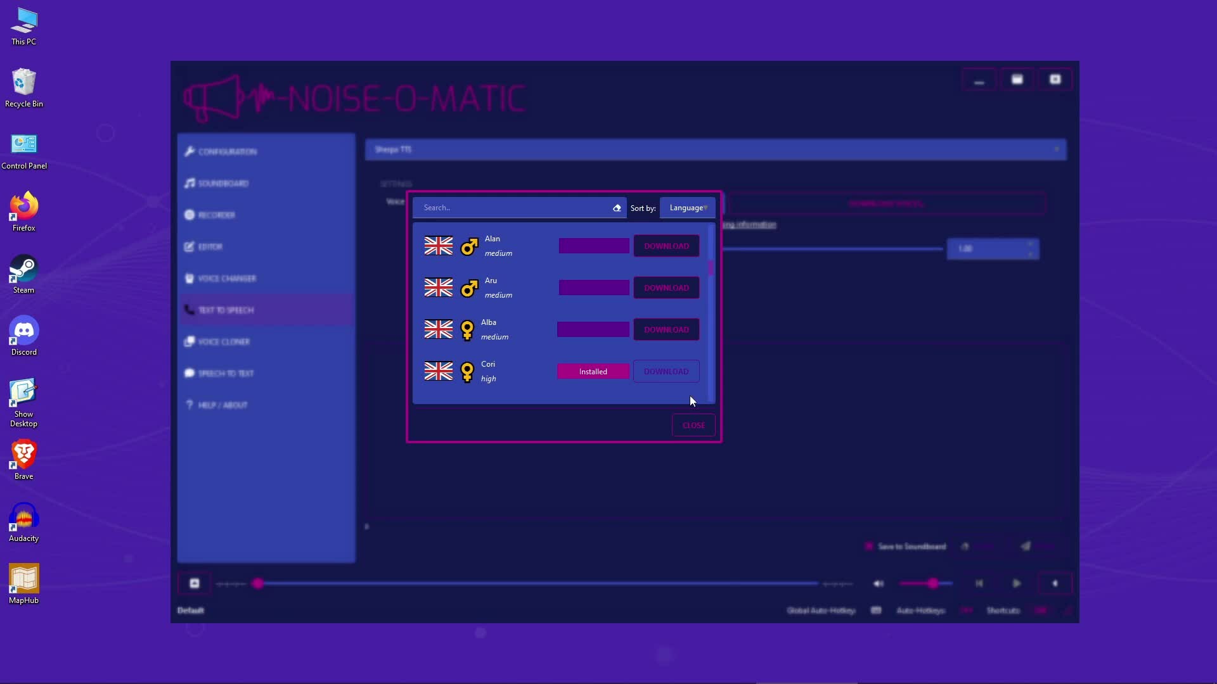The image size is (1217, 684).
Task: Click the female gender icon beside Alba
Action: coord(467,330)
